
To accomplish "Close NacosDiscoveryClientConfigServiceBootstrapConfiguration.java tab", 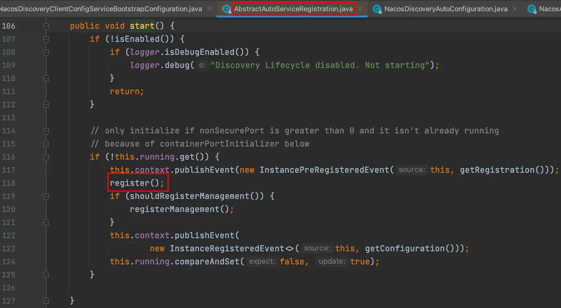I will 209,8.
